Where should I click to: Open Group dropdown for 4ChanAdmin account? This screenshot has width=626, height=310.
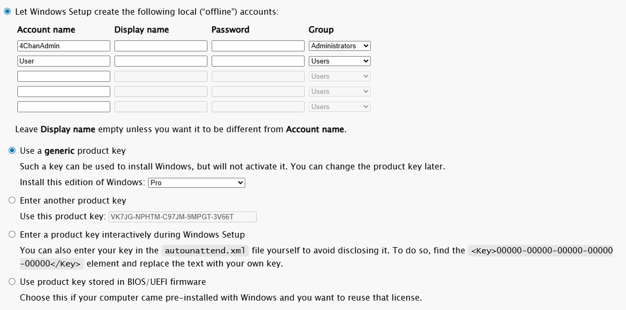339,46
